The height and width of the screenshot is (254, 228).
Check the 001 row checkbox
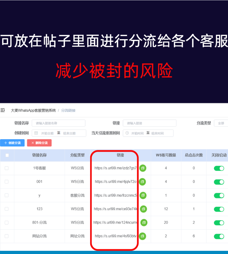coord(7,182)
